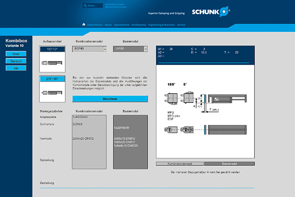Click the 180° gripper drawing, top row
Image resolution: width=295 pixels, height=197 pixels.
171,98
